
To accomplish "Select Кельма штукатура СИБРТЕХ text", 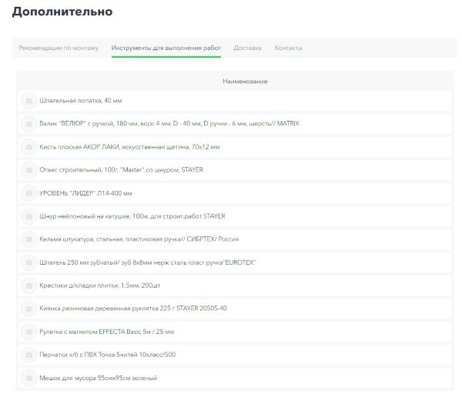I will pyautogui.click(x=139, y=239).
